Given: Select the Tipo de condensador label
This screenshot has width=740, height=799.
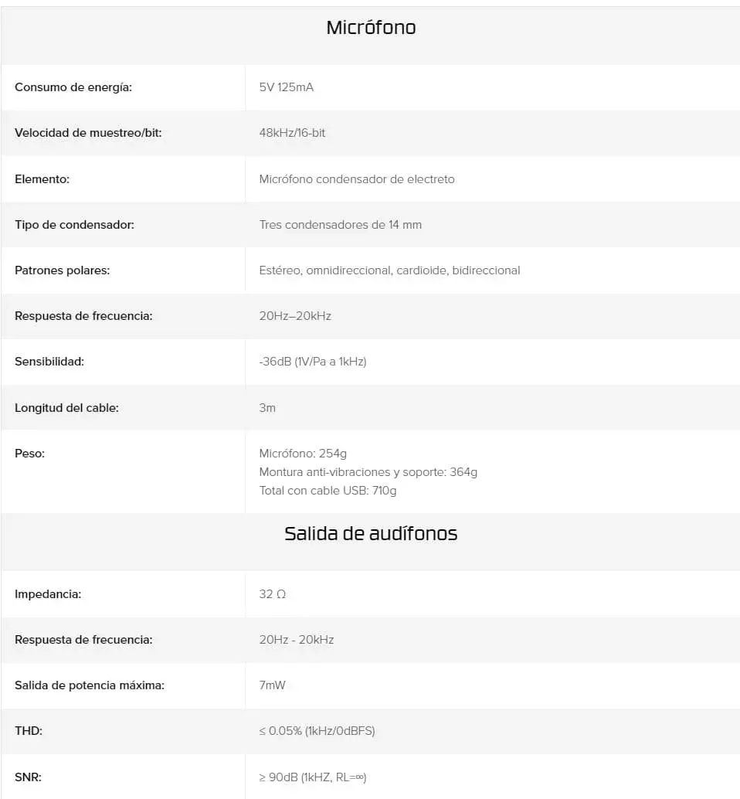Looking at the screenshot, I should 74,225.
